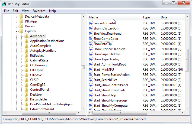Expand the AutoplayHandlers key
Screen dimensions: 192x124
[x=22, y=51]
